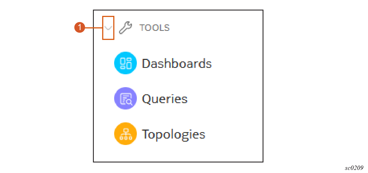Click the wrench icon beside TOOLS
368x173 pixels.
click(x=125, y=28)
